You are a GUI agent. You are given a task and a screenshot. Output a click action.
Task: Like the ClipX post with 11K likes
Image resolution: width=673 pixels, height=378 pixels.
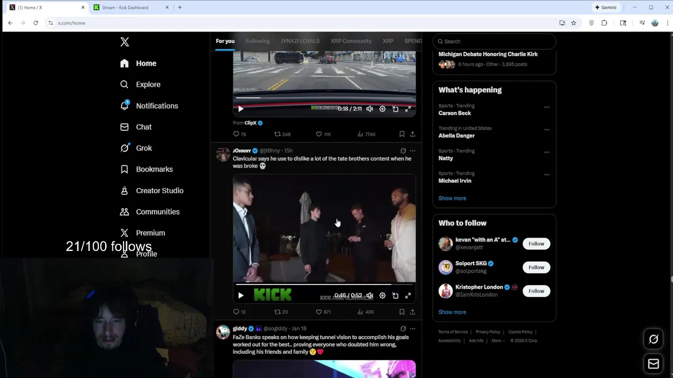click(323, 134)
